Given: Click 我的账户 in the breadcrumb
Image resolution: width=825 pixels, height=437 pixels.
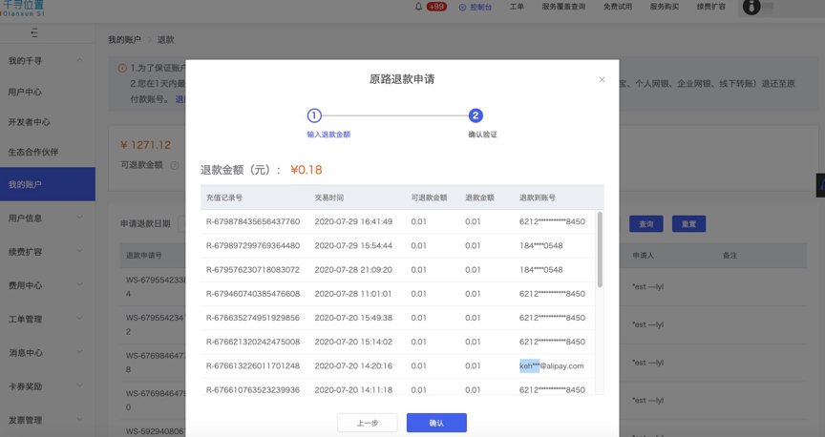Looking at the screenshot, I should pos(125,39).
